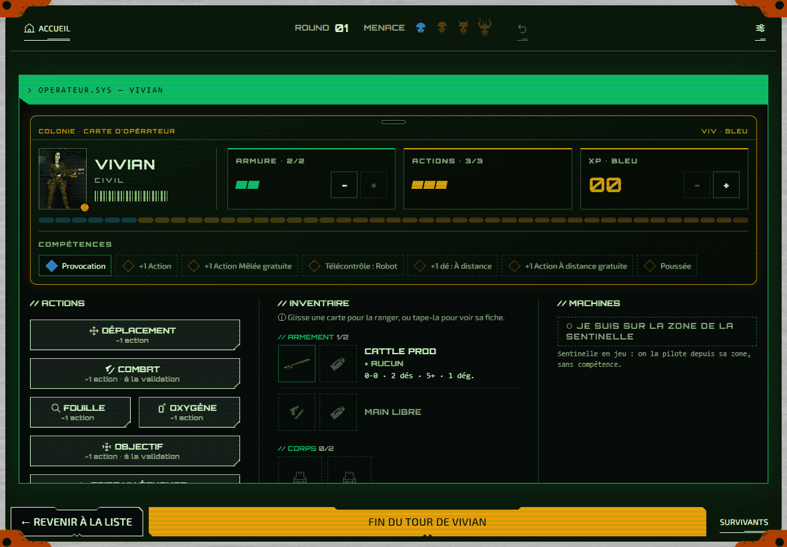The width and height of the screenshot is (787, 547).
Task: Click the inventory info icon
Action: pyautogui.click(x=282, y=318)
